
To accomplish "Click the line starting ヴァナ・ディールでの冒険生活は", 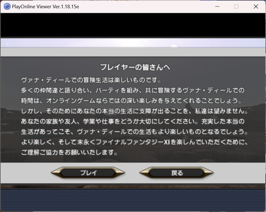I will [91, 80].
